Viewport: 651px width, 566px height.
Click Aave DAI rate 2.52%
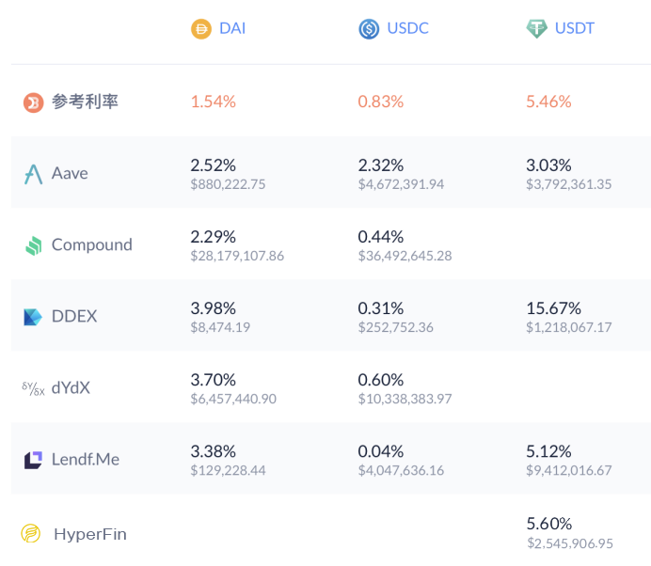[x=213, y=165]
